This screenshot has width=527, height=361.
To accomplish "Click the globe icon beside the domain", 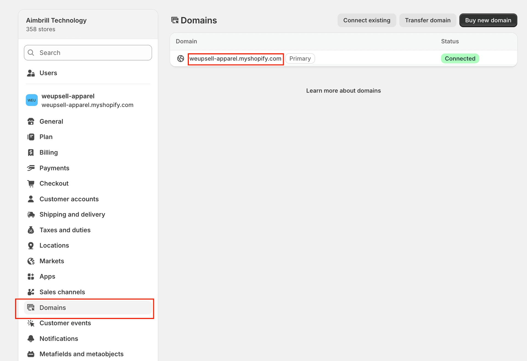I will [x=181, y=58].
